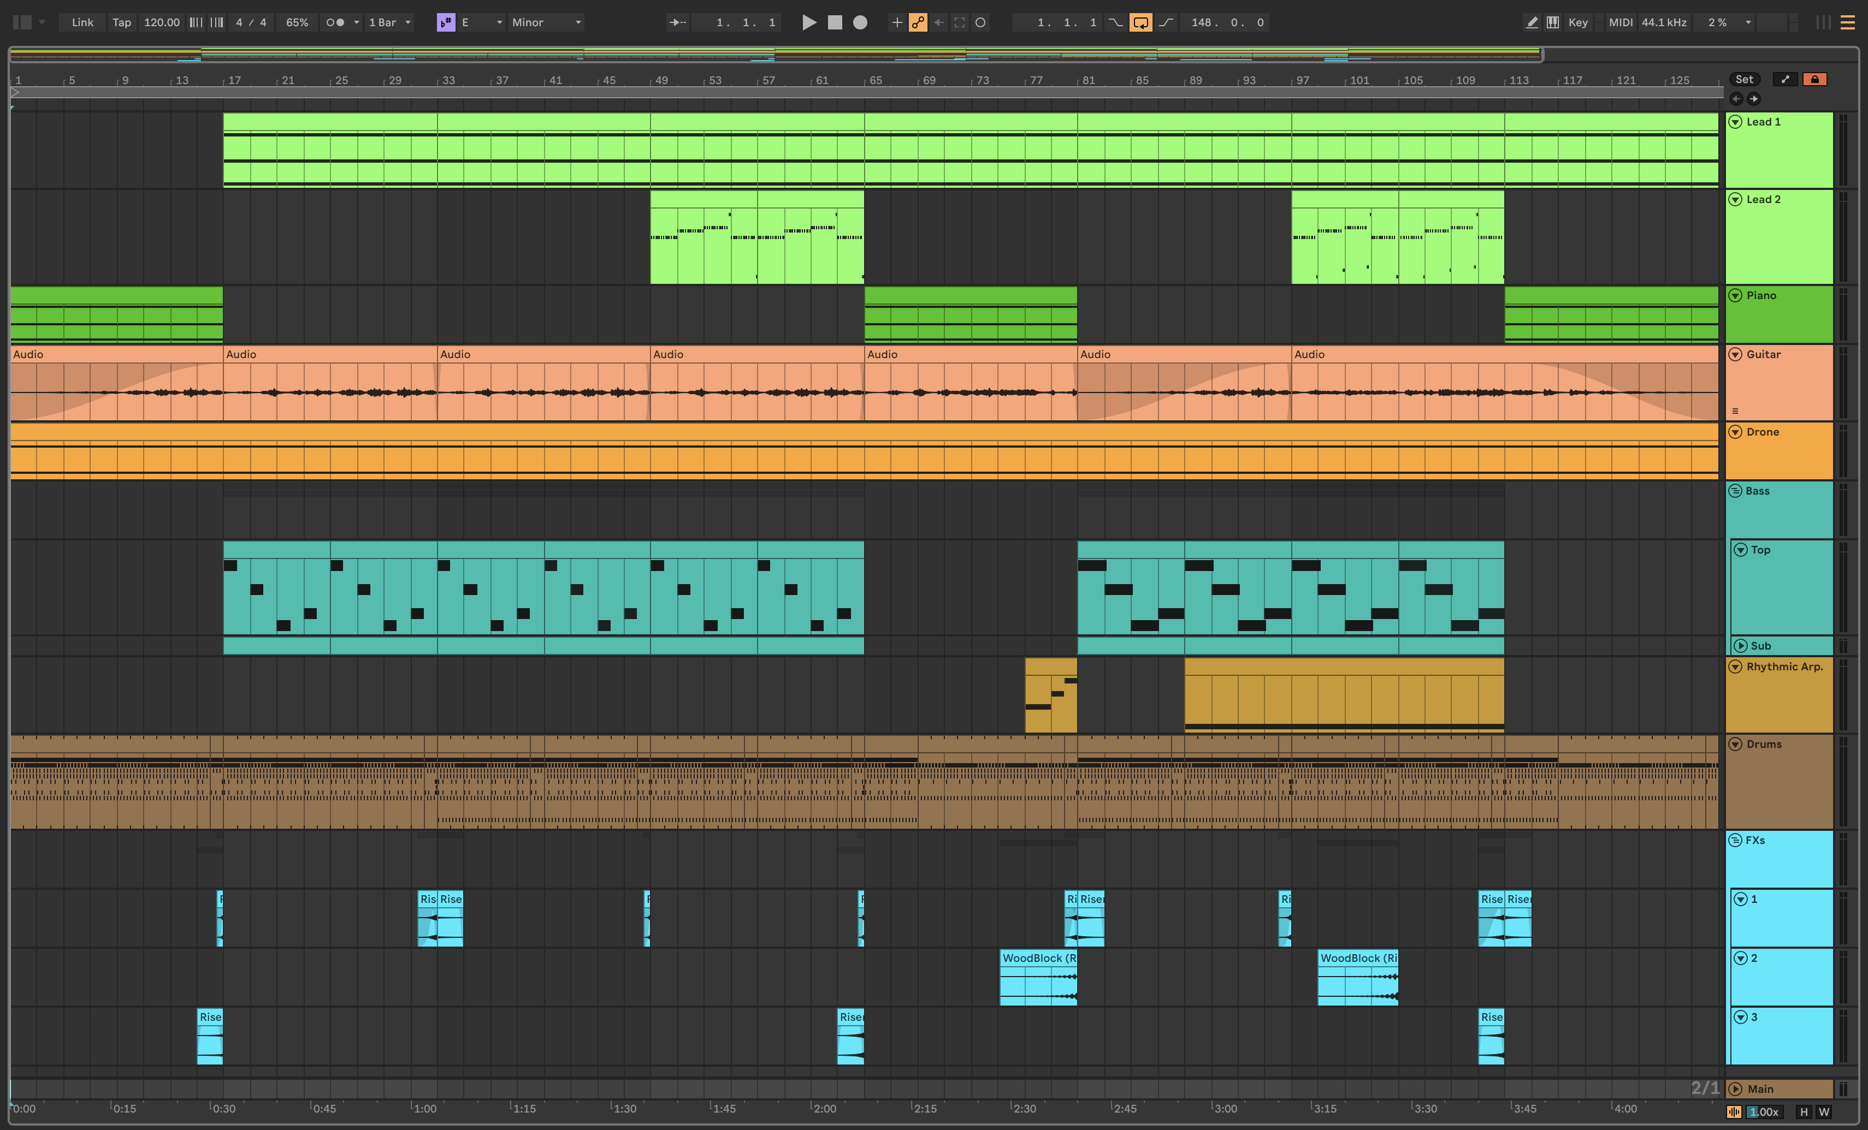
Task: Toggle Draw Mode pencil icon
Action: point(1532,23)
